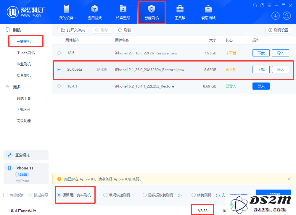Click the orange warning icon in notice bar
Viewport: 296px width, 215px height.
coord(59,179)
